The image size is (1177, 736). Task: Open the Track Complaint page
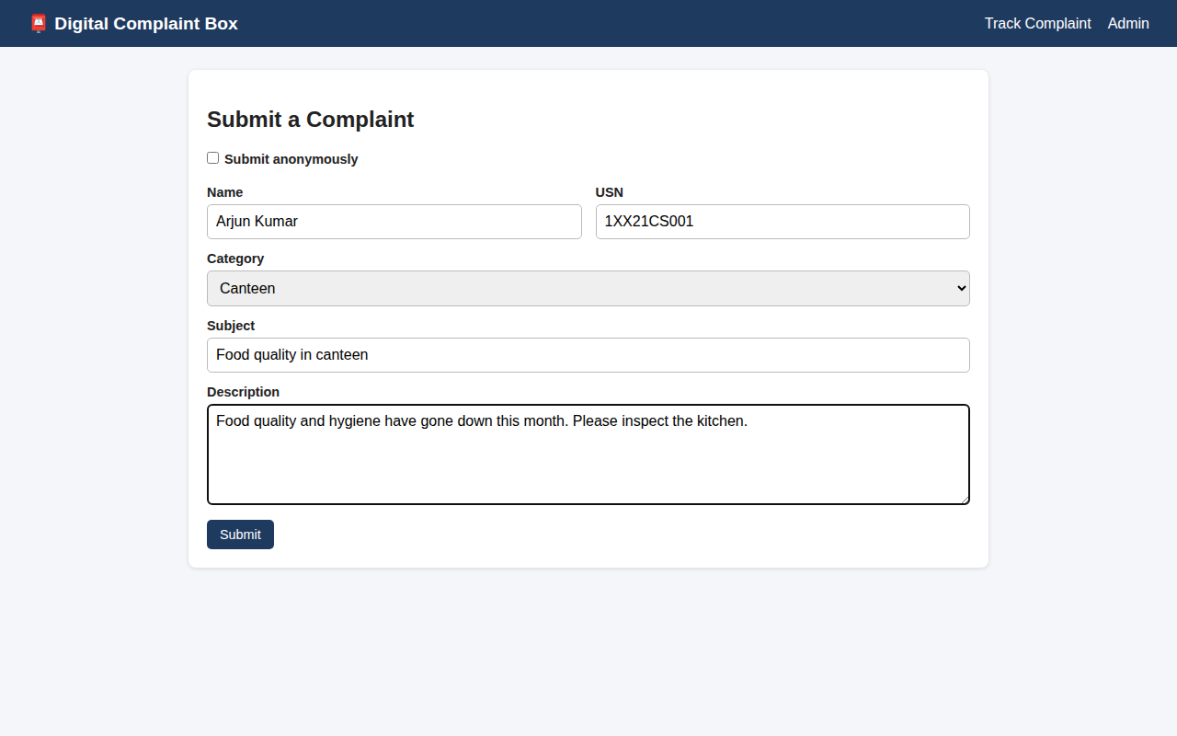coord(1037,24)
